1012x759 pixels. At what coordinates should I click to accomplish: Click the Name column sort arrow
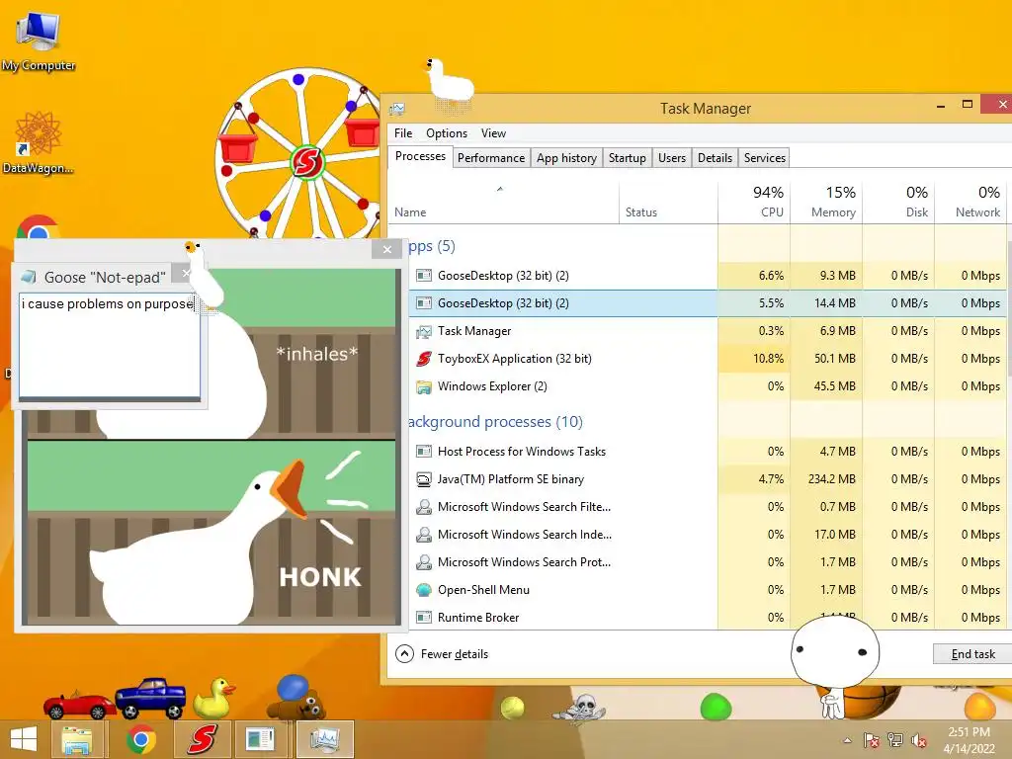coord(499,189)
